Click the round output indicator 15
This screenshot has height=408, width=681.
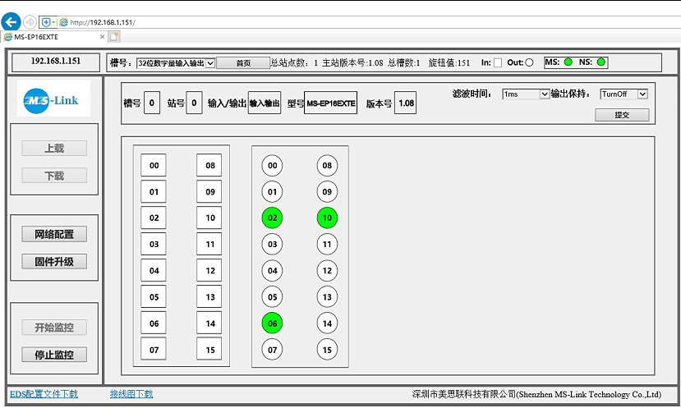pyautogui.click(x=327, y=349)
